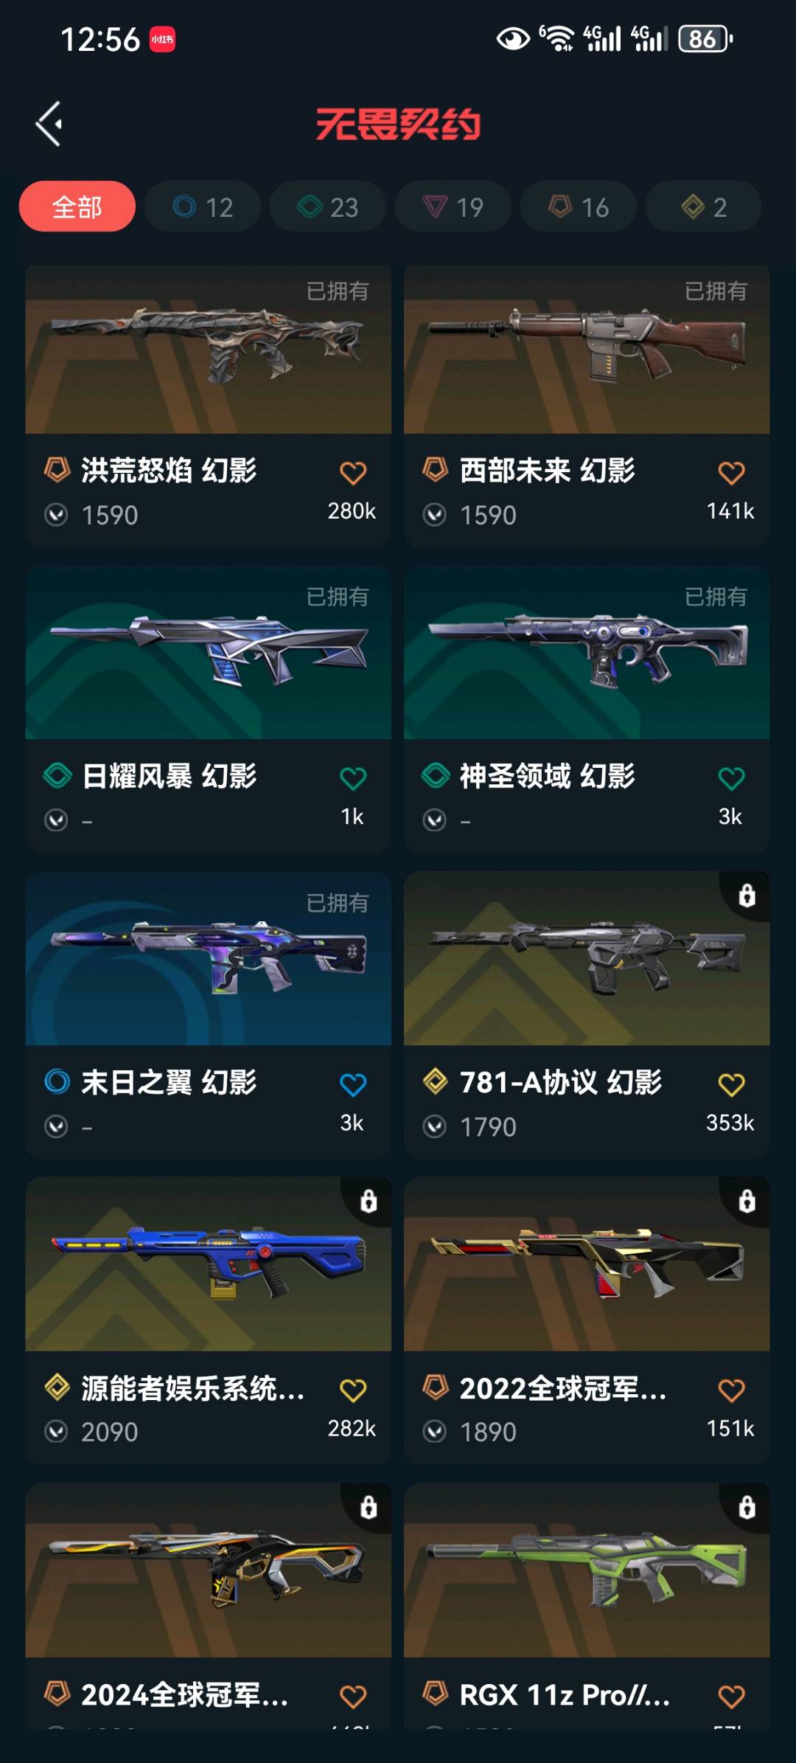This screenshot has width=796, height=1763.
Task: Filter by blue circle tier 12
Action: (203, 207)
